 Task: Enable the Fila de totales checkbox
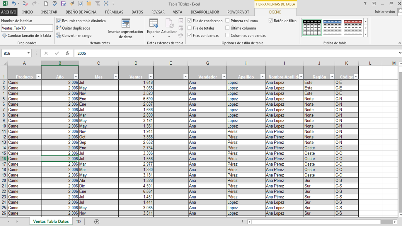190,28
